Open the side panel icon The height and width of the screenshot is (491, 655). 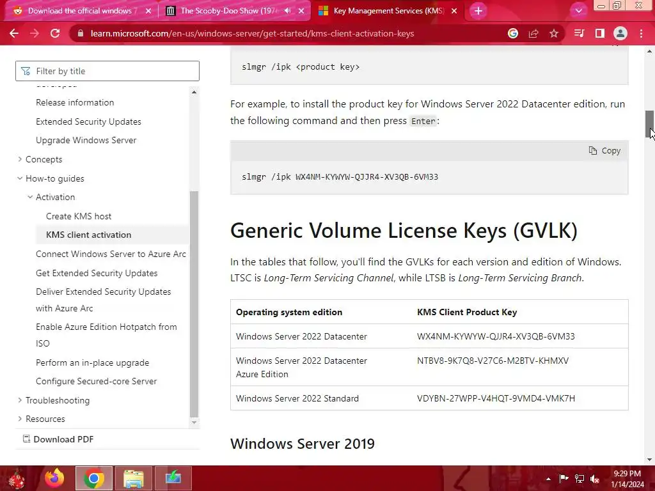[x=600, y=33]
